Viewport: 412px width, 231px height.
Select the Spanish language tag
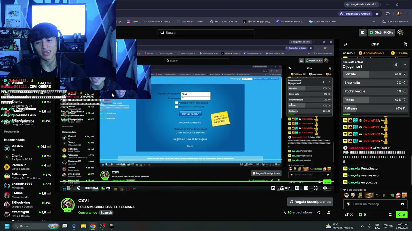pos(106,213)
